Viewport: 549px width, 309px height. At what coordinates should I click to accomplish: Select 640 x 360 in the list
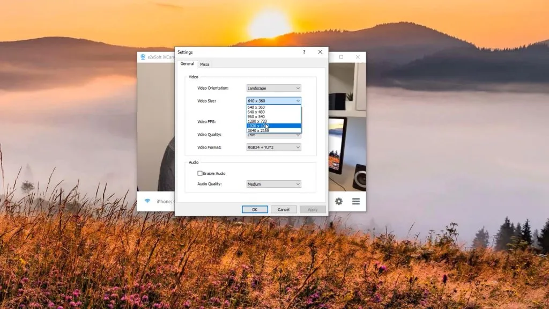click(274, 107)
